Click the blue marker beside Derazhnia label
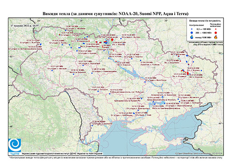Image resolution: width=231 pixels, height=164 pixels. pyautogui.click(x=74, y=74)
